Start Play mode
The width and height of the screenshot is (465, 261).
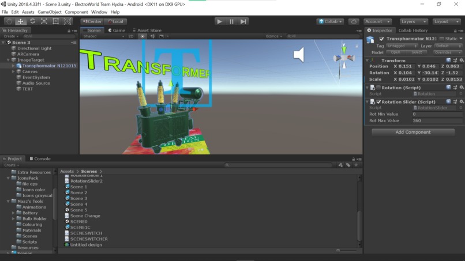coord(219,22)
